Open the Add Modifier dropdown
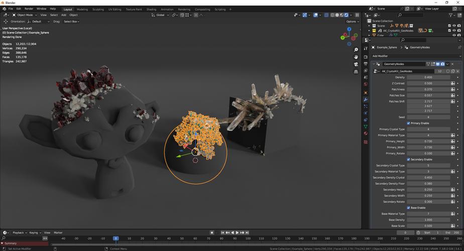 [416, 56]
